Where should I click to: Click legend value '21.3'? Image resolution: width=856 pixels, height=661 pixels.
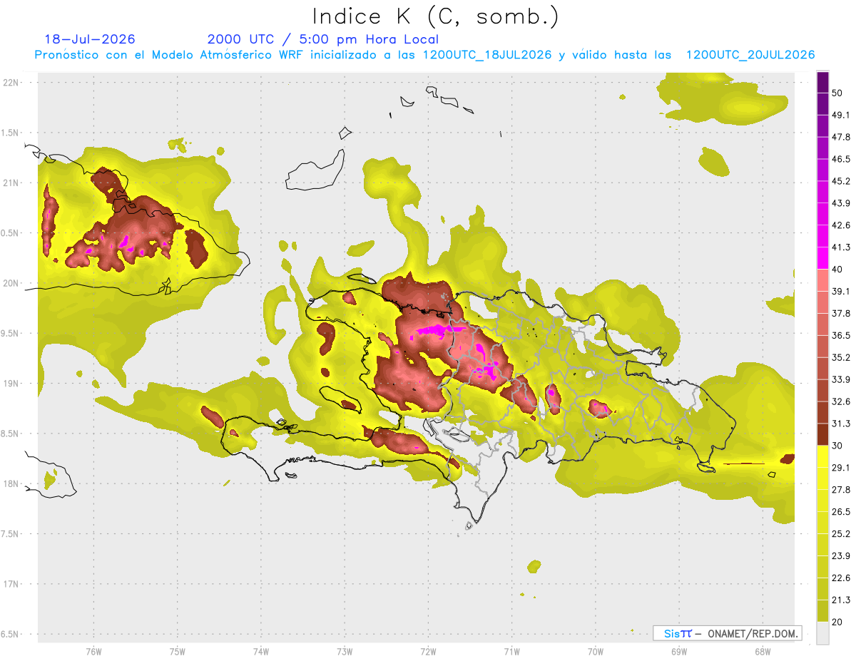point(840,600)
